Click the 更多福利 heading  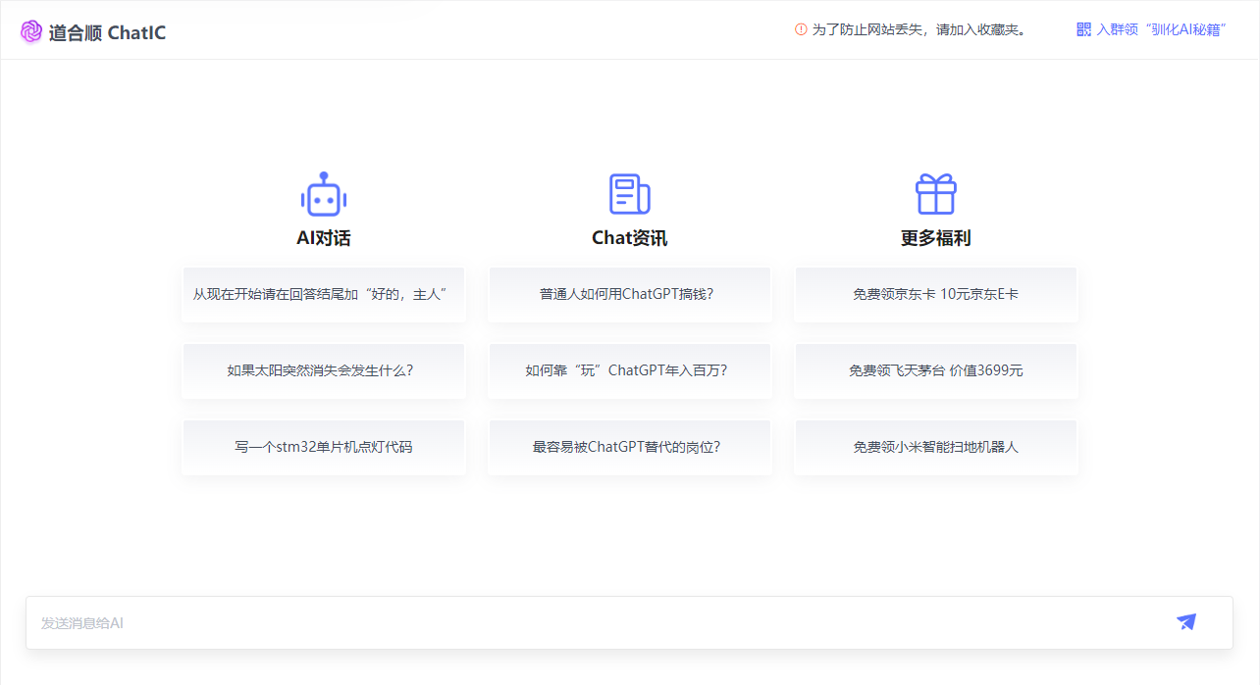point(936,238)
